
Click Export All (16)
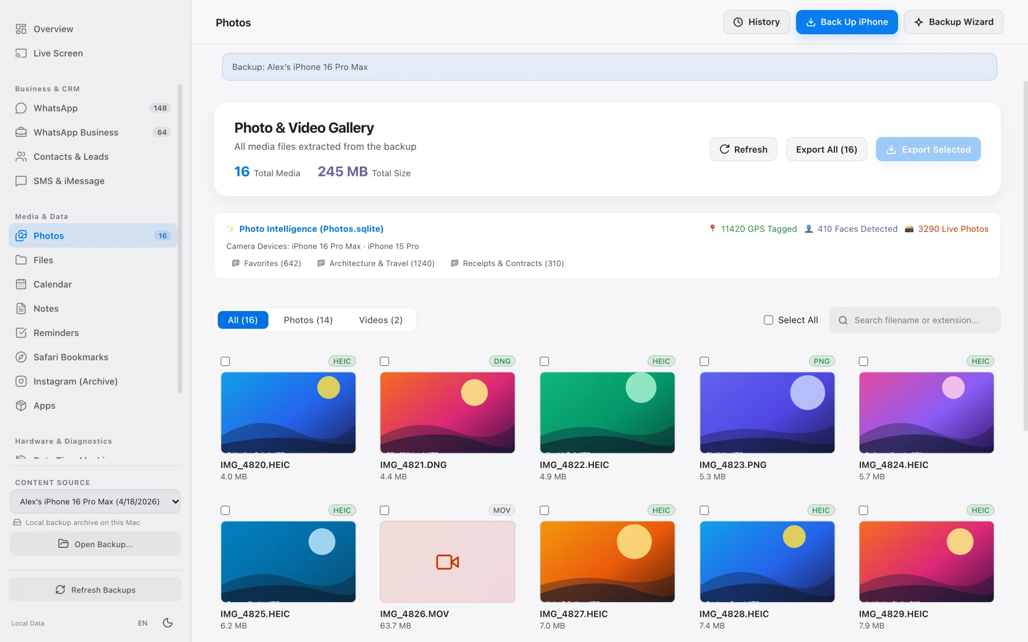click(826, 149)
